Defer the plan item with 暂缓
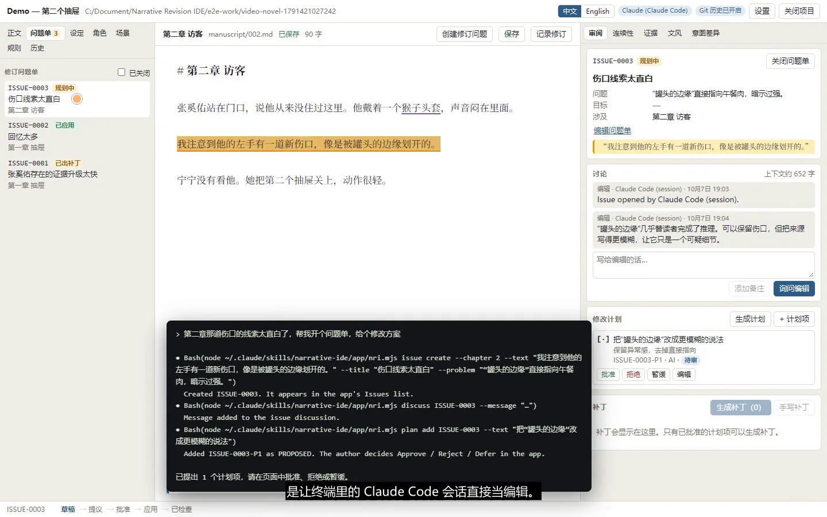The height and width of the screenshot is (517, 827). coord(659,375)
